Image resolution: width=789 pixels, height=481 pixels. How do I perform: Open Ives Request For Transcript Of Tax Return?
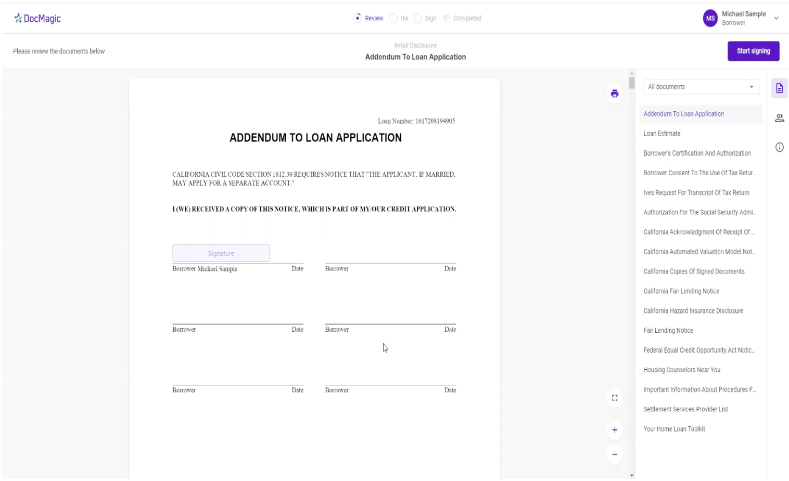coord(701,193)
